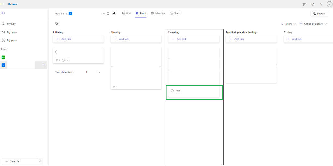This screenshot has height=166, width=333.
Task: Click the Planning bucket title
Action: coord(115,32)
